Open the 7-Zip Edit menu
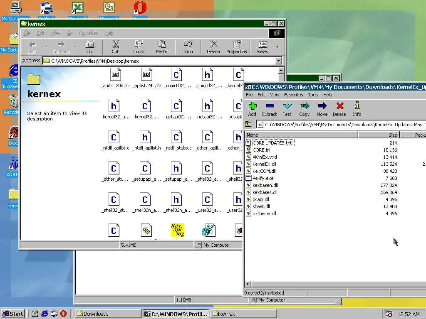The image size is (426, 319). [261, 95]
